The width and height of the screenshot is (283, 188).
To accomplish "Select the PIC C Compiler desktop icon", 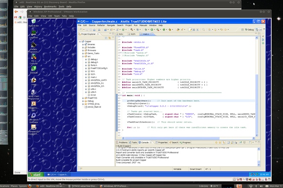I will click(x=33, y=59).
